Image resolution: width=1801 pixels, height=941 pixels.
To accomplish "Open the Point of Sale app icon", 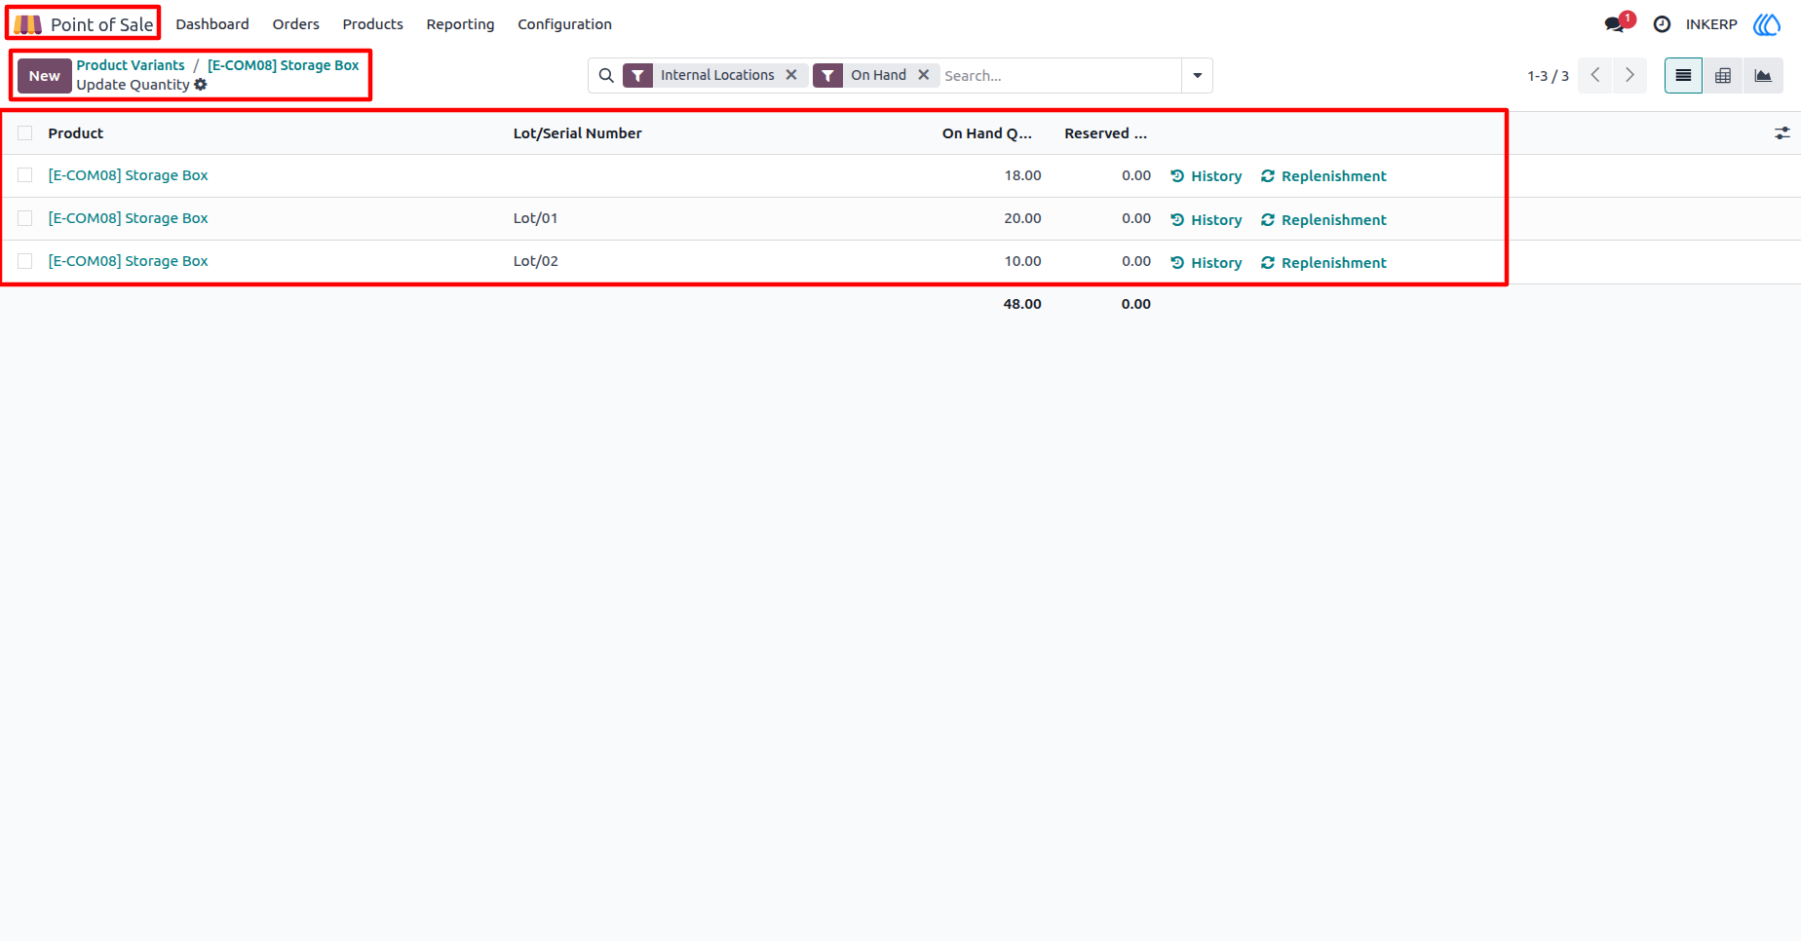I will (27, 24).
